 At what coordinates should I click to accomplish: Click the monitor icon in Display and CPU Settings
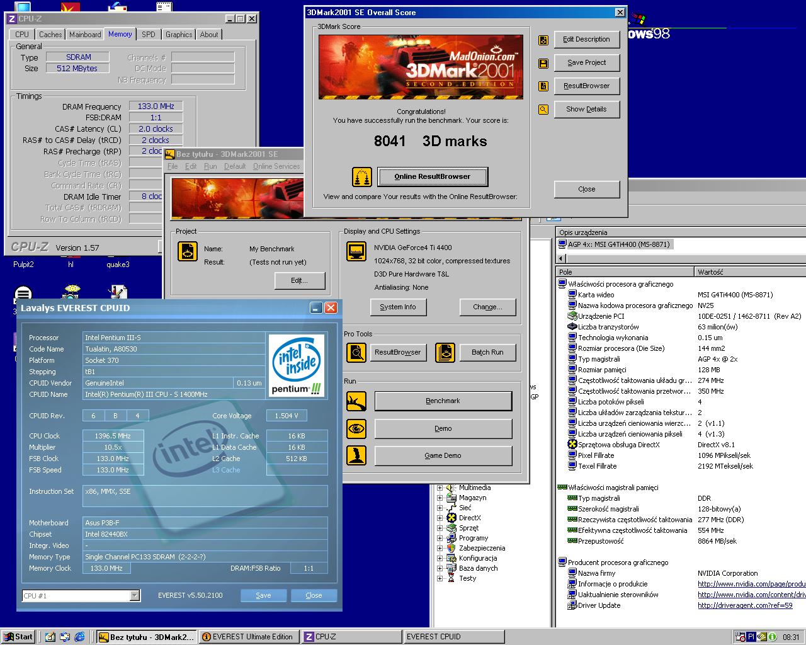(357, 251)
